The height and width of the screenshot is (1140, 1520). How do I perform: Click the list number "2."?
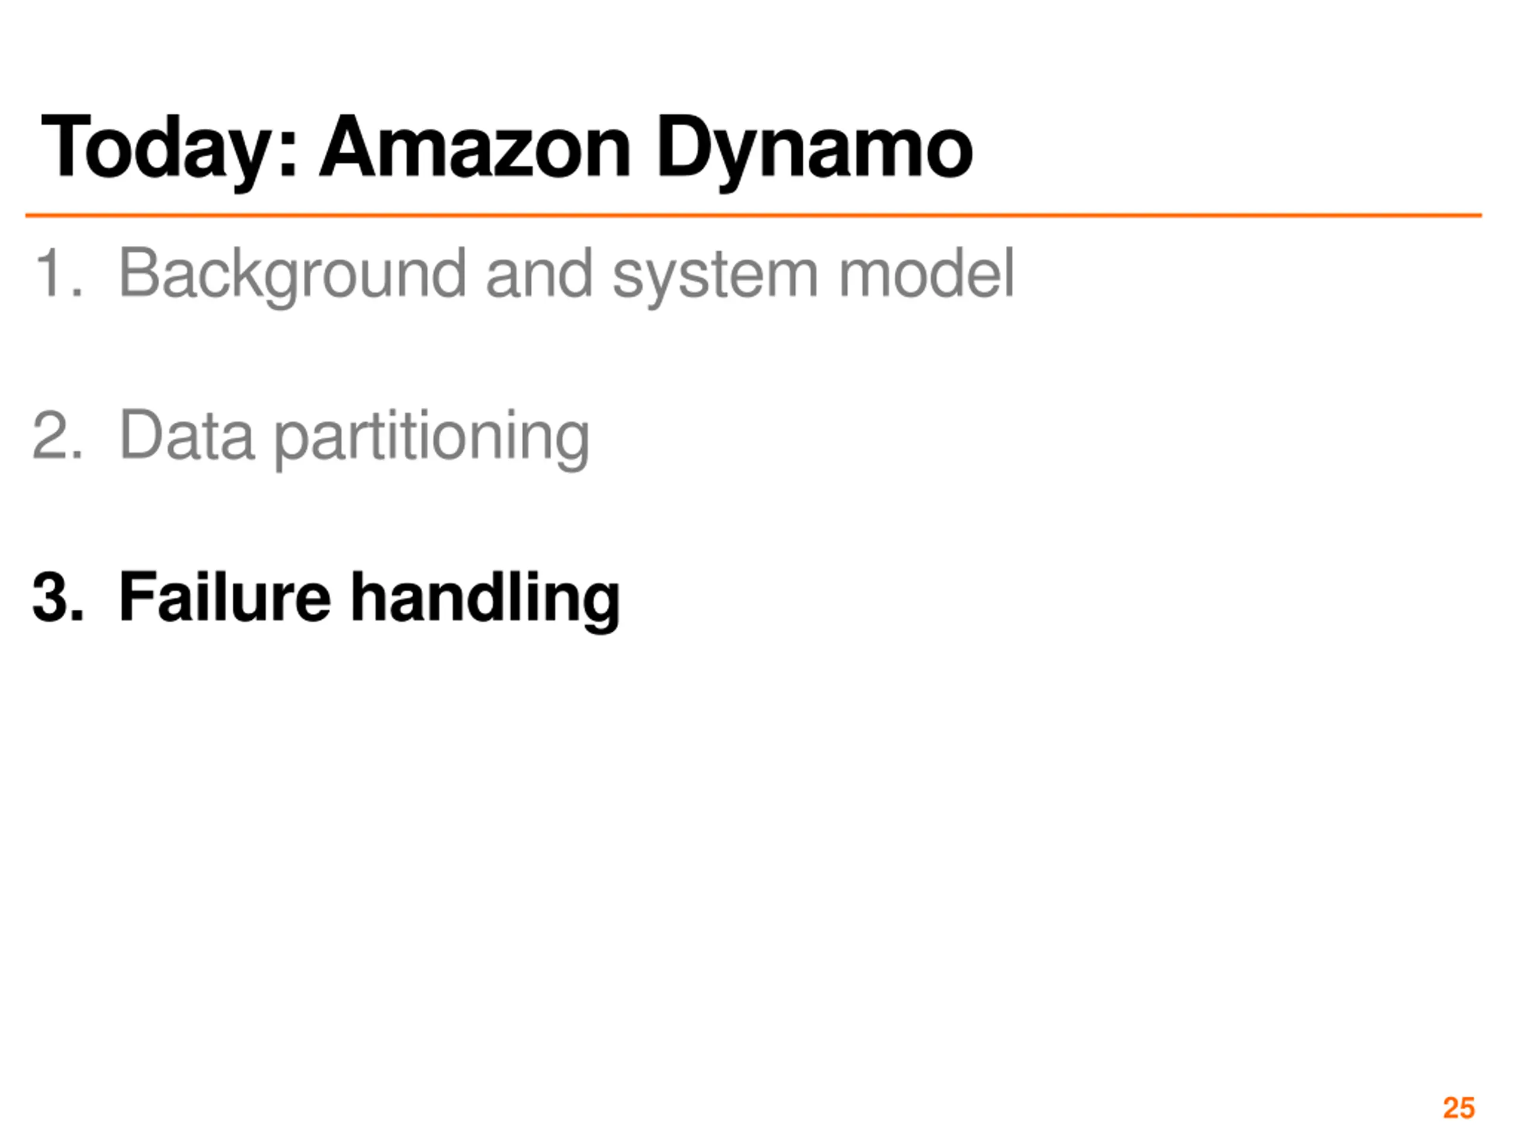tap(58, 436)
